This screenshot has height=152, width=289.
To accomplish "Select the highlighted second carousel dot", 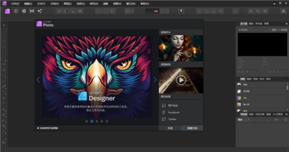I will coord(92,121).
